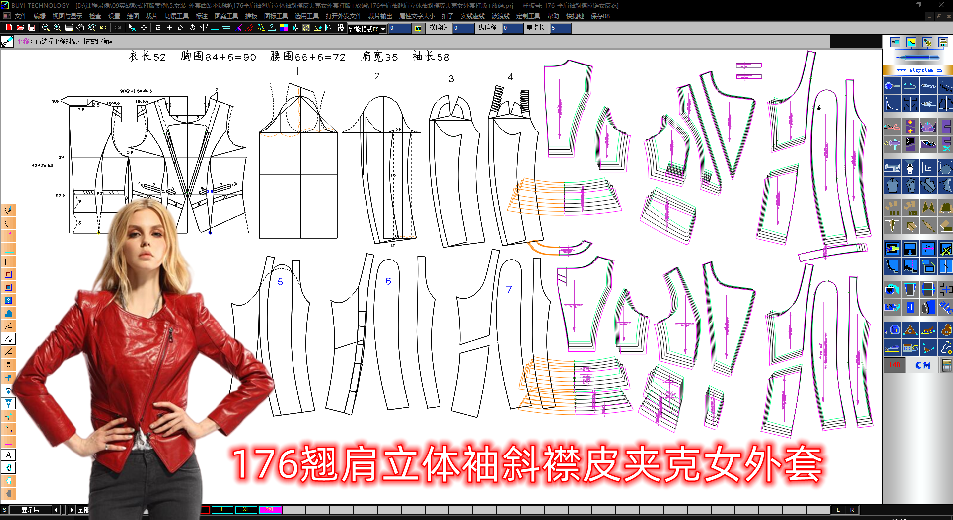Image resolution: width=953 pixels, height=520 pixels.
Task: Select the grab hand pan tool on the toolbar
Action: tap(80, 28)
